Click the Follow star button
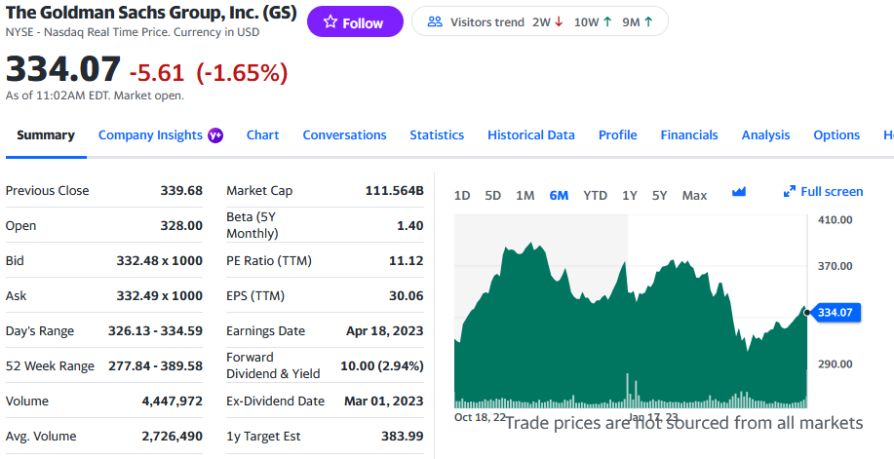This screenshot has width=894, height=459. pyautogui.click(x=355, y=22)
